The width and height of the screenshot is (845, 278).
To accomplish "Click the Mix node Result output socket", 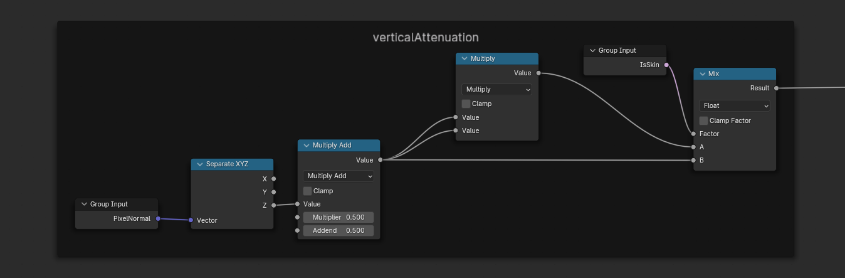I will click(x=776, y=88).
